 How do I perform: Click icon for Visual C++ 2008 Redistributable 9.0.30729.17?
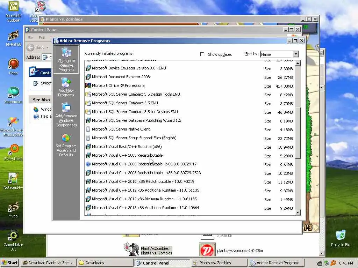[88, 164]
